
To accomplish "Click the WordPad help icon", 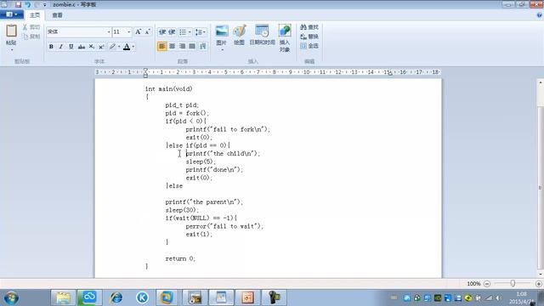I will point(539,15).
